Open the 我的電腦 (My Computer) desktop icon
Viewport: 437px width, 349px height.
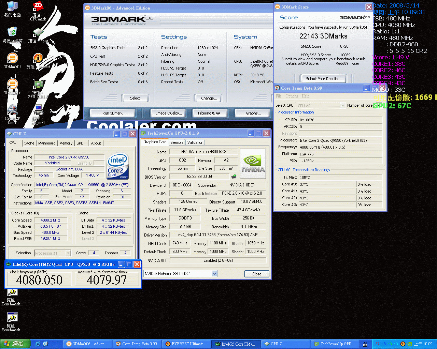[x=12, y=9]
